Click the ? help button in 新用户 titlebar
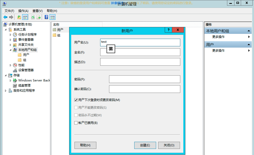Screen dimensions: 254x155 169,30
